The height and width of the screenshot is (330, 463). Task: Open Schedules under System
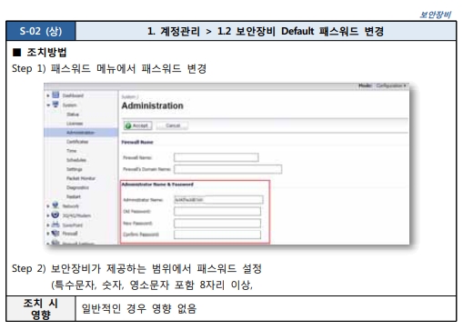tap(76, 160)
